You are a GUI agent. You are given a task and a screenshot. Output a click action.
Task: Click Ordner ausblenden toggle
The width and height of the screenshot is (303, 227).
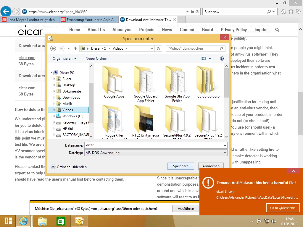coord(69,167)
